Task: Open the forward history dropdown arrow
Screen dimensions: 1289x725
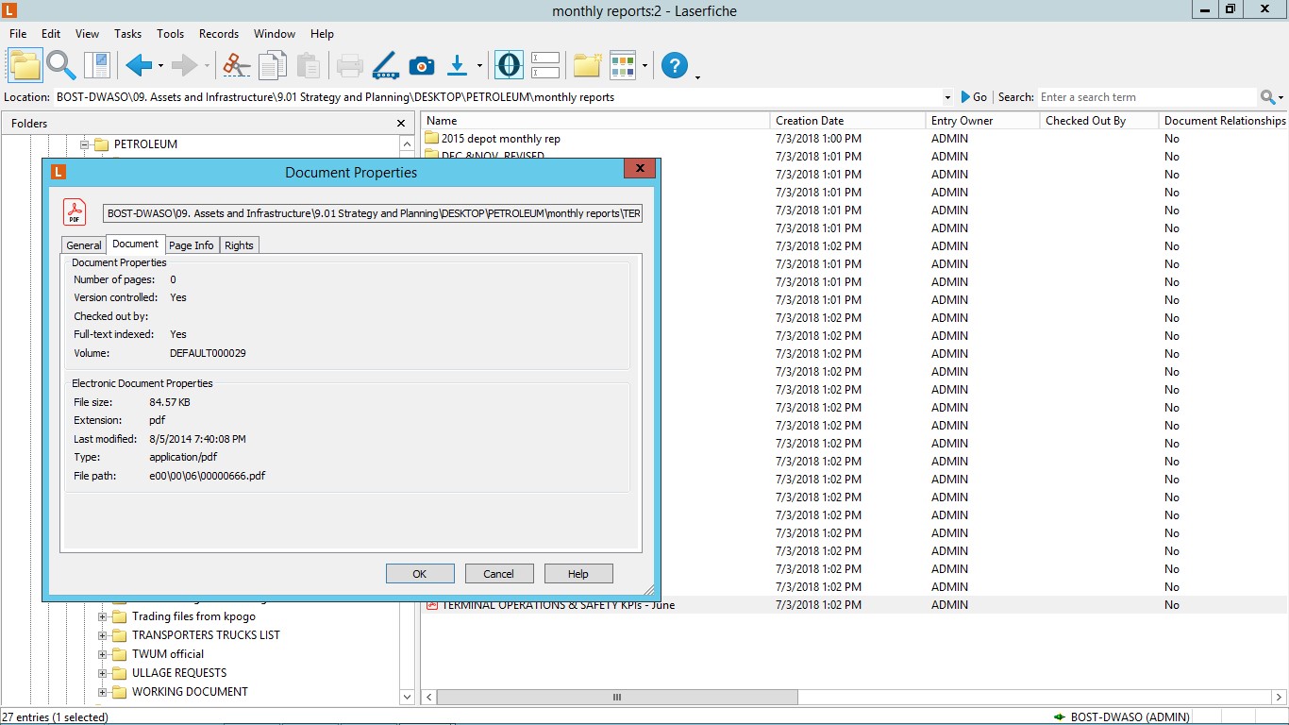Action: click(207, 66)
